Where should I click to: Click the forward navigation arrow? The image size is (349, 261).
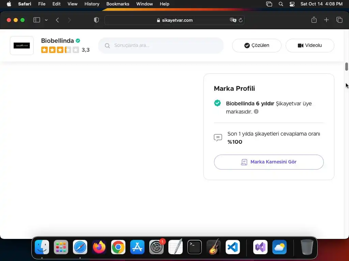(70, 20)
